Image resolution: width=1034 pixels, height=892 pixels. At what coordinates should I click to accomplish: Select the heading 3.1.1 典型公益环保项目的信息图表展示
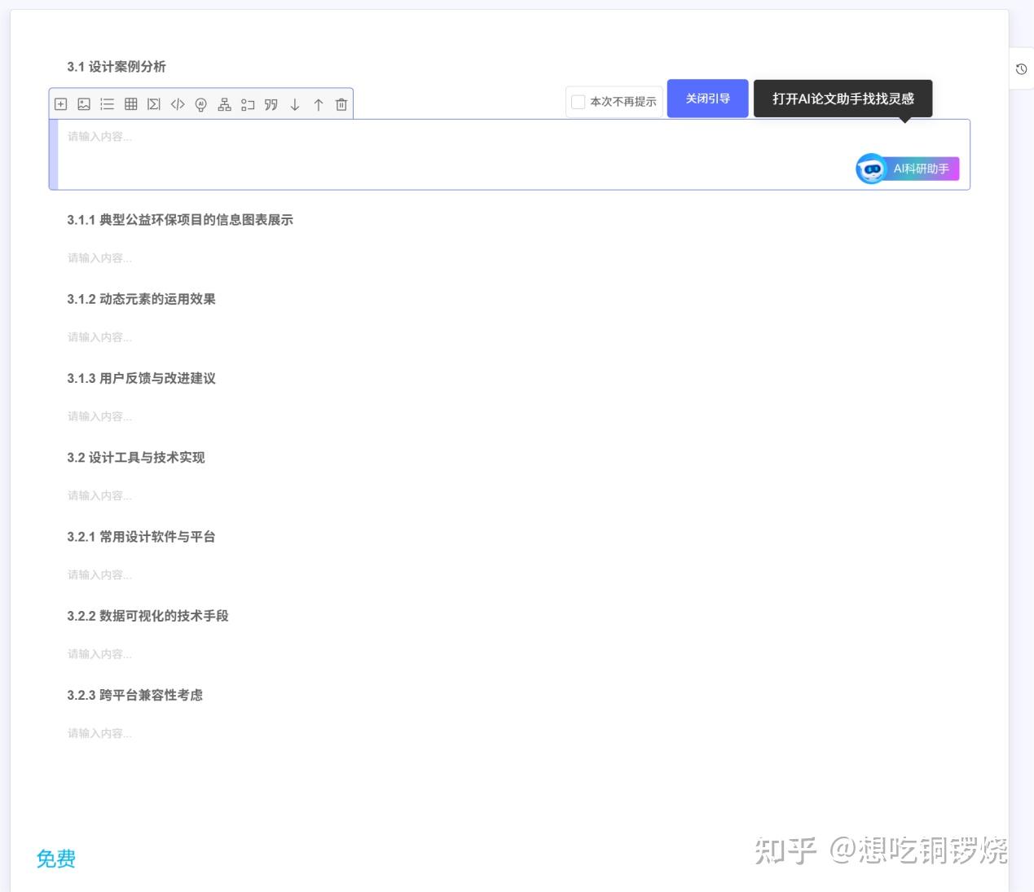click(x=180, y=220)
